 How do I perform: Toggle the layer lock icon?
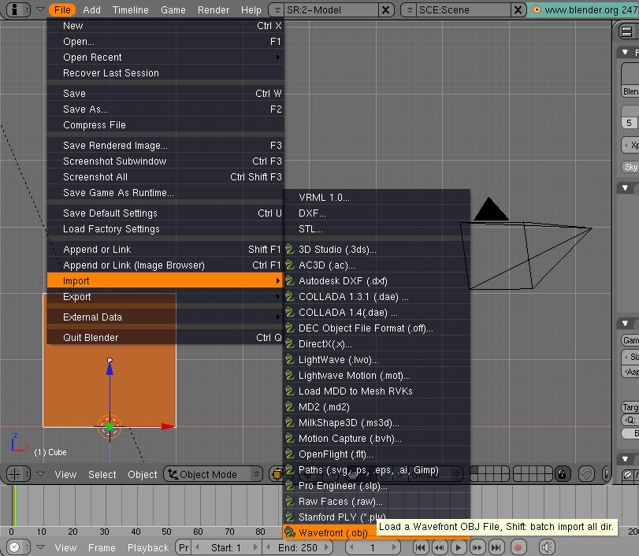tap(563, 474)
